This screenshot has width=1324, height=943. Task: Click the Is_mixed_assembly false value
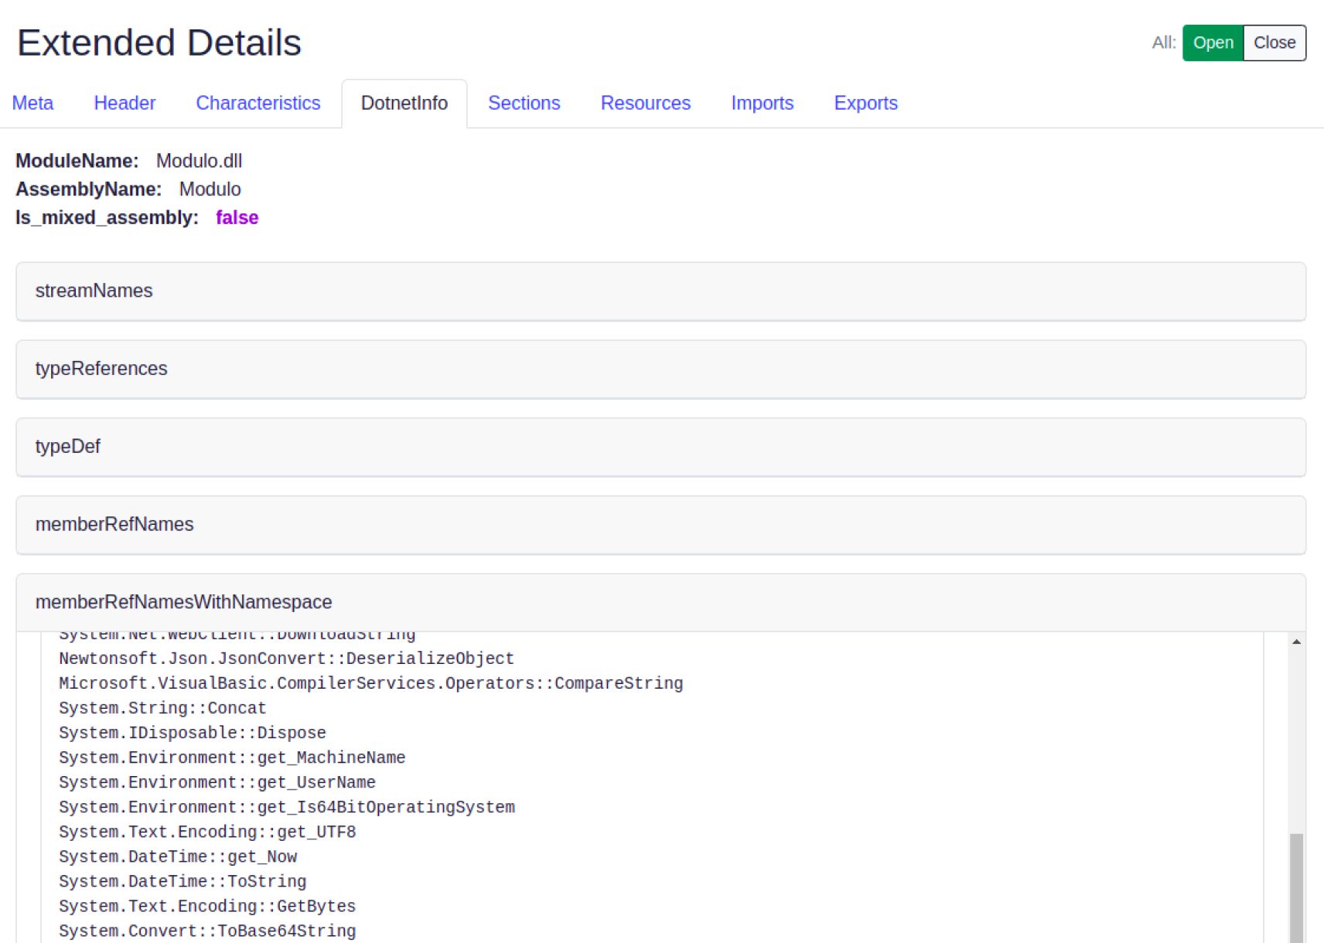(237, 218)
